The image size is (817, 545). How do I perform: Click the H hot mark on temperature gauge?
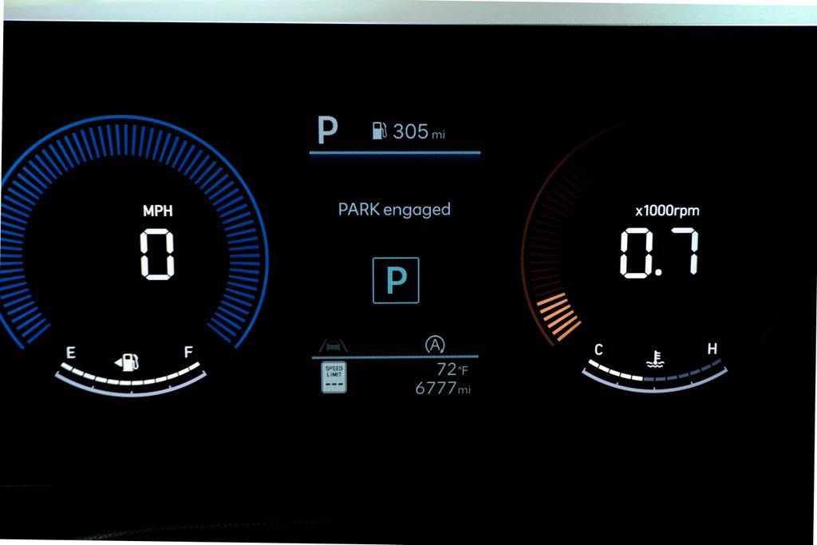click(712, 349)
